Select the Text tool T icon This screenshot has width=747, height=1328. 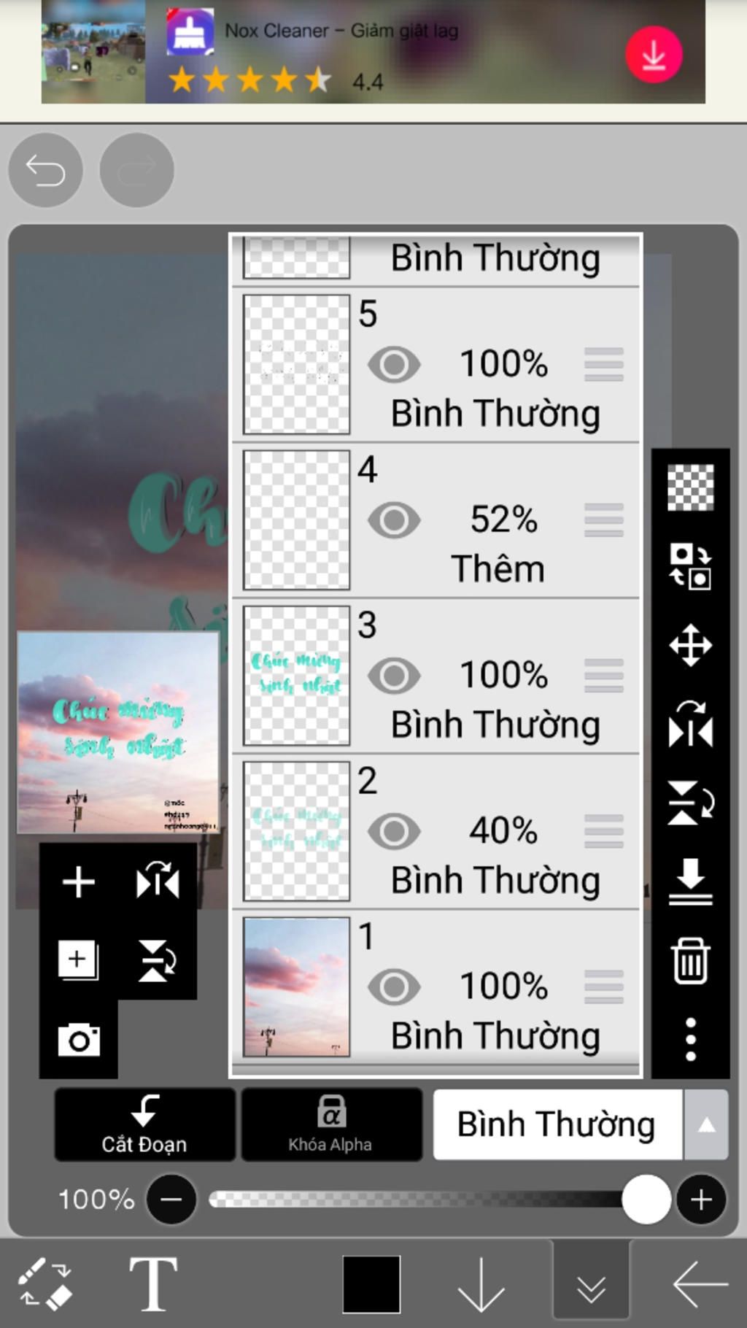(153, 1284)
